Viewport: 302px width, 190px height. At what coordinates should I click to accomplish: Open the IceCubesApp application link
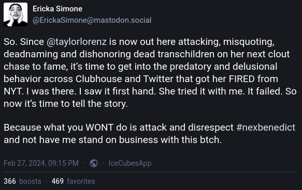[x=130, y=163]
